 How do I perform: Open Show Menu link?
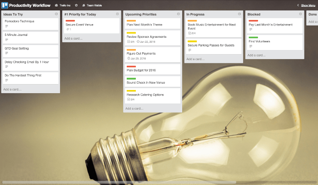coord(308,5)
